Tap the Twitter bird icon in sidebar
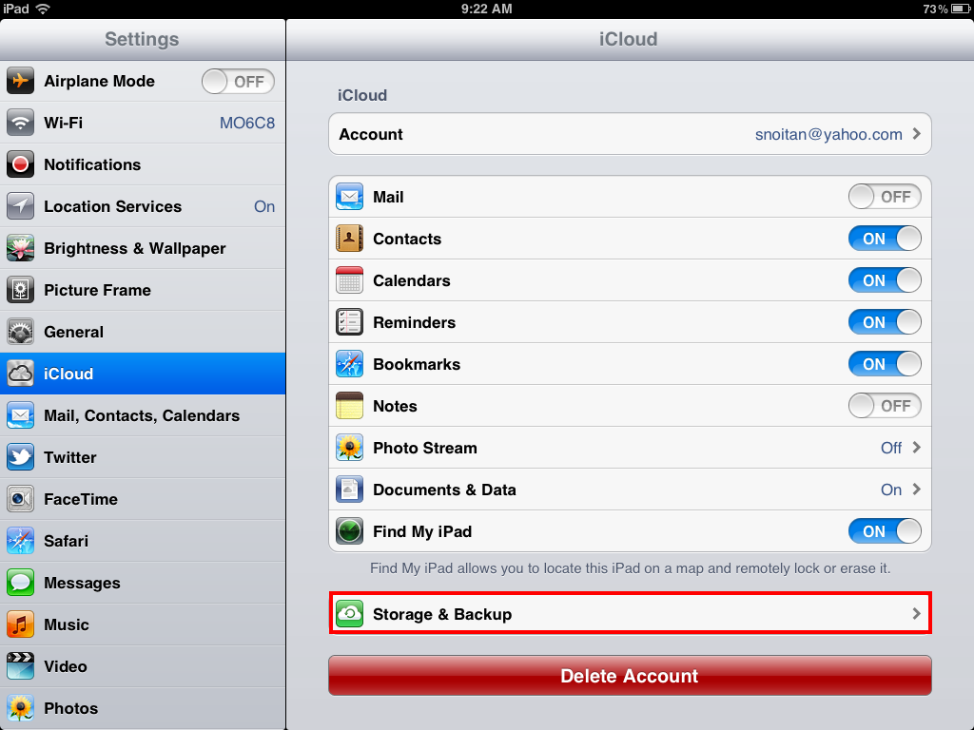 (x=21, y=457)
